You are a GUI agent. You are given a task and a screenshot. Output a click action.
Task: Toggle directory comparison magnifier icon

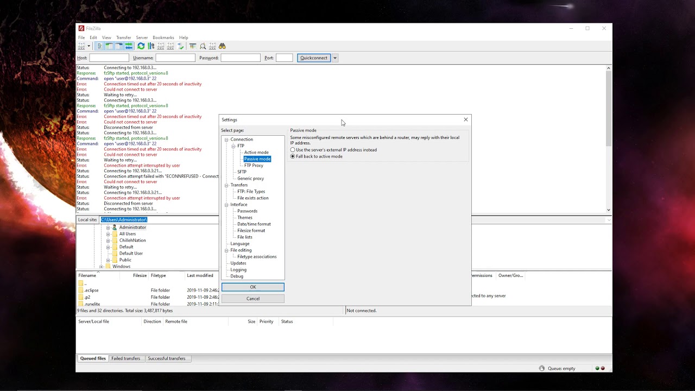click(203, 46)
